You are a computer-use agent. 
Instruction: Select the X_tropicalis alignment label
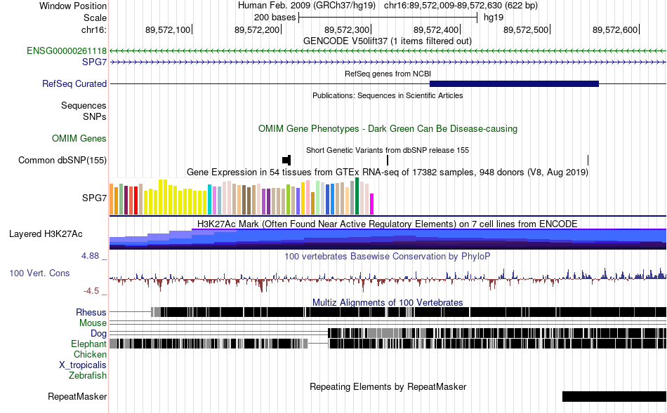(x=83, y=365)
